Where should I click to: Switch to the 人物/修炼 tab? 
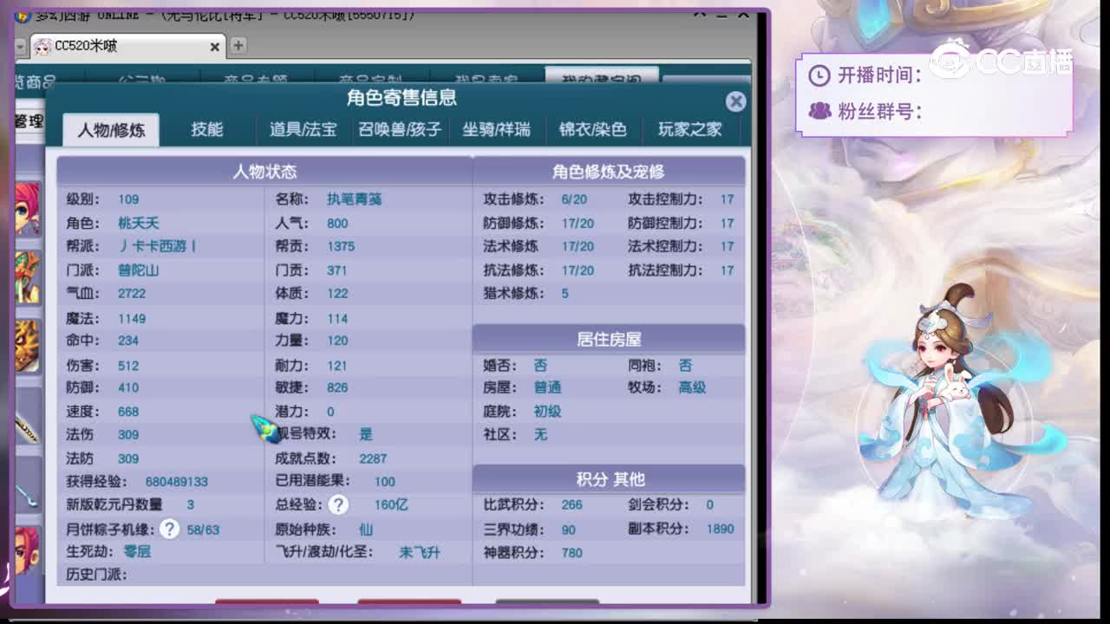(111, 130)
